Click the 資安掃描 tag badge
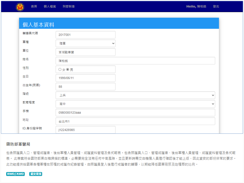 click(x=36, y=174)
